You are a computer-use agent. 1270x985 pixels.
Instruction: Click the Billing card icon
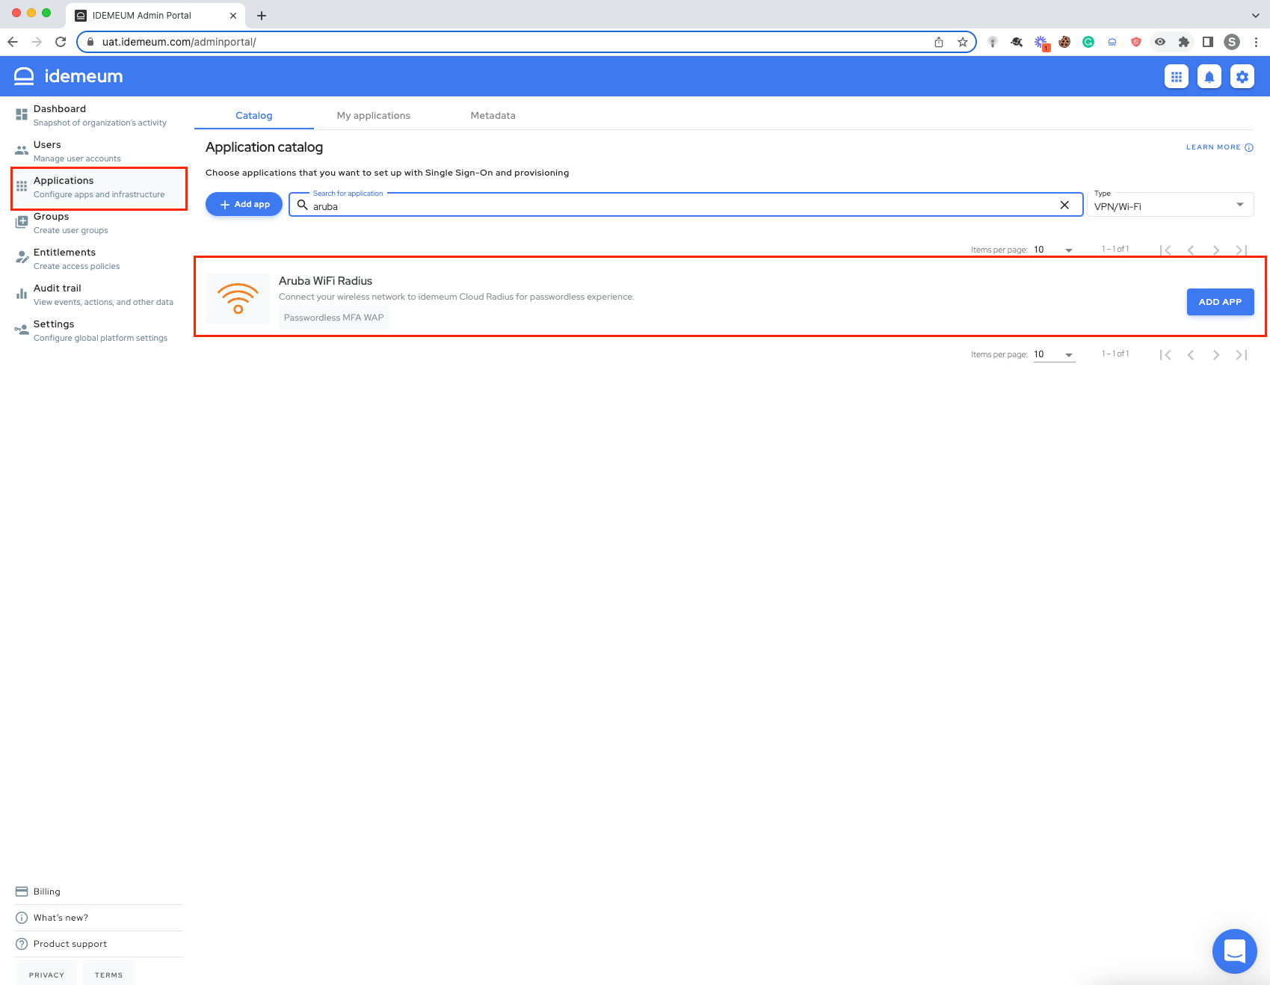[x=22, y=892]
